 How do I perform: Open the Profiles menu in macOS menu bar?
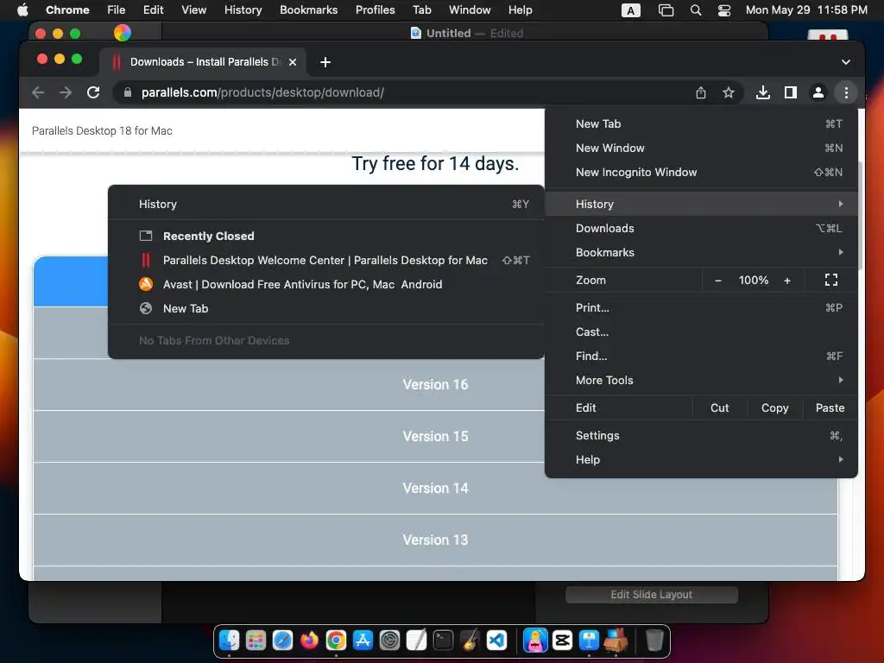pos(375,10)
